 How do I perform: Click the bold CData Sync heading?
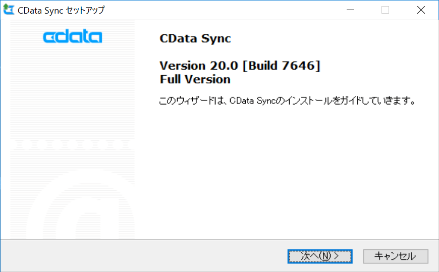click(195, 38)
